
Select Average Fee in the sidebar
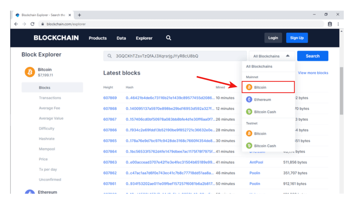click(x=49, y=108)
